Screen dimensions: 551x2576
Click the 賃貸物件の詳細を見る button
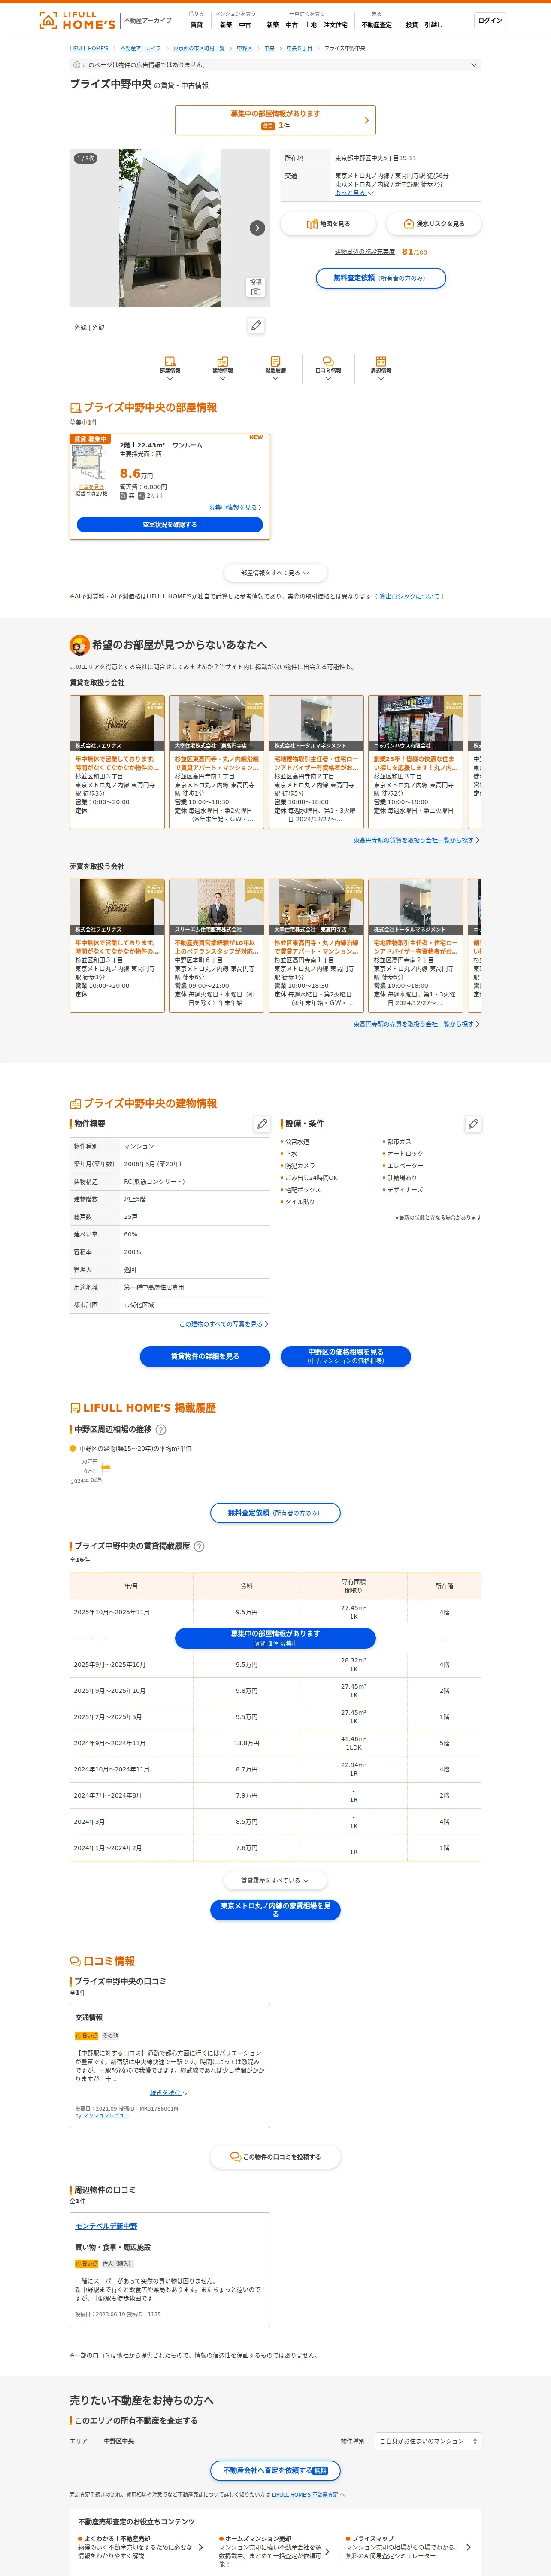[205, 1357]
